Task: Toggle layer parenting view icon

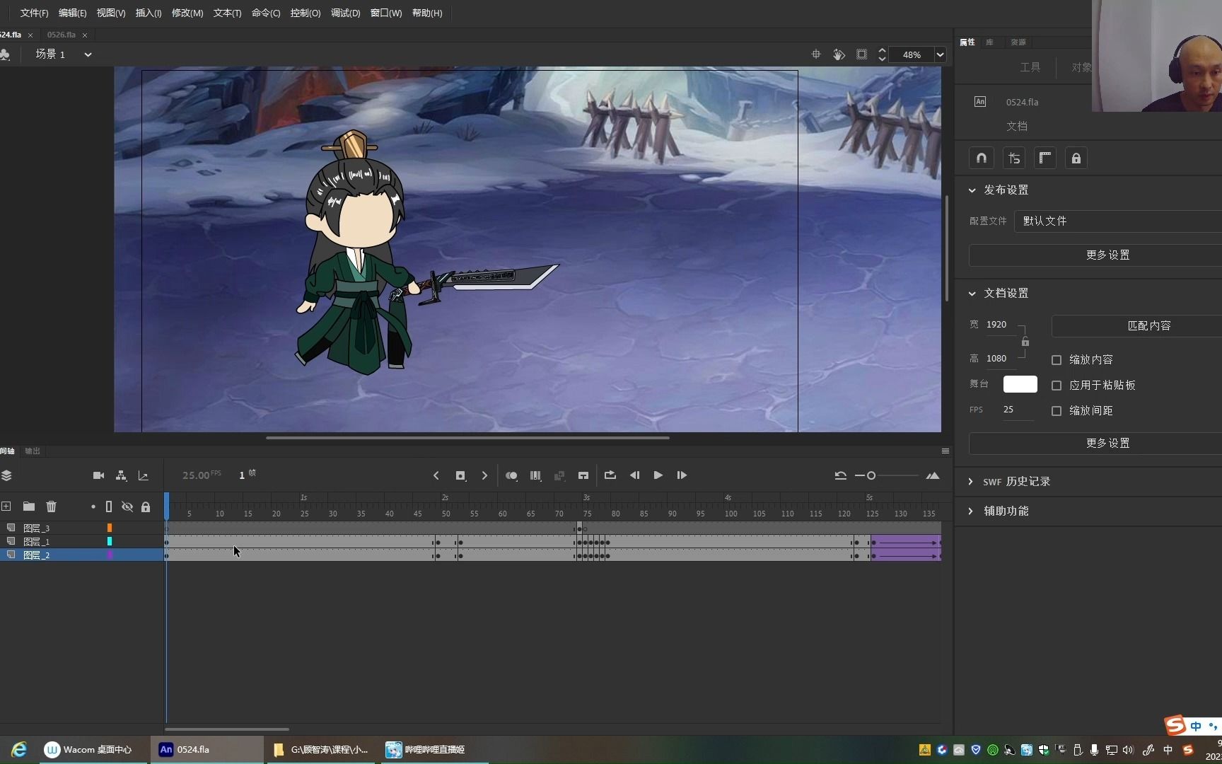Action: 121,475
